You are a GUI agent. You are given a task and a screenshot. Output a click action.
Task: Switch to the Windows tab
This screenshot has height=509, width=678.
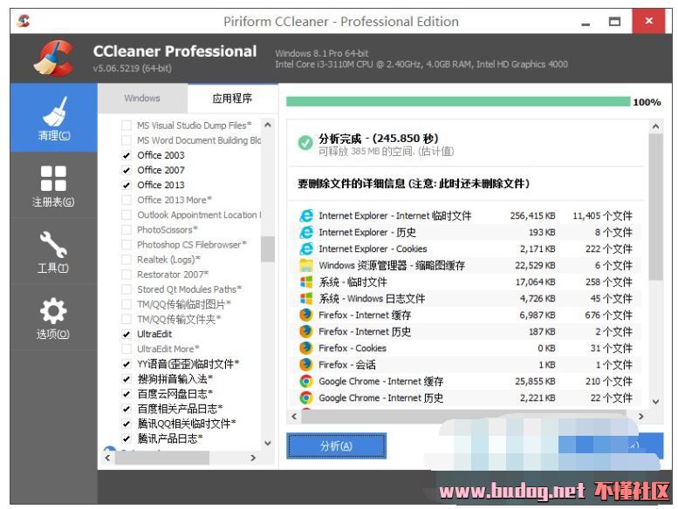pos(142,98)
